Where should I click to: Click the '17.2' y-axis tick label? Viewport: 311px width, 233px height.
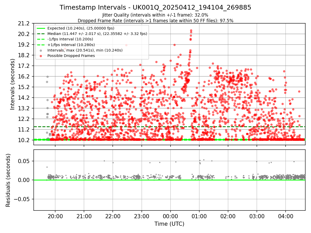pyautogui.click(x=24, y=66)
